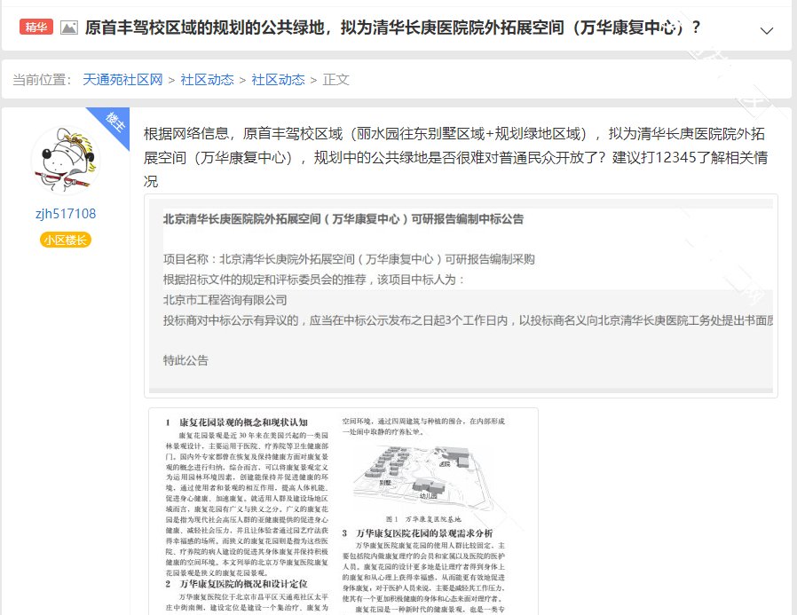797x615 pixels.
Task: Go to 天通苑社区网 in the breadcrumb
Action: coord(123,80)
